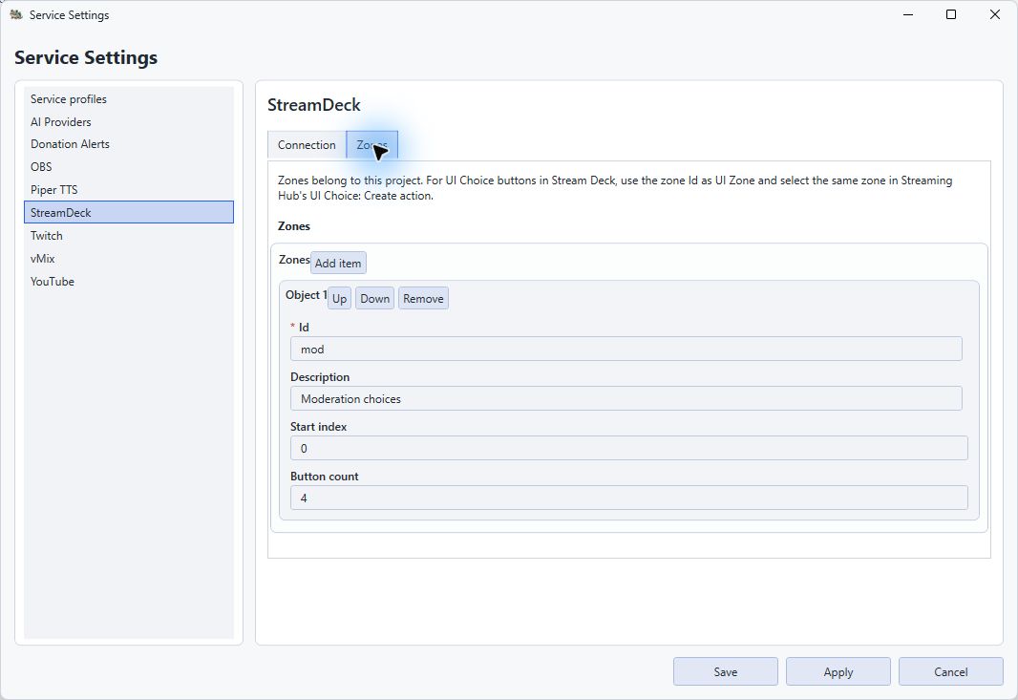Go to Donation Alerts settings
The height and width of the screenshot is (700, 1018).
[129, 144]
